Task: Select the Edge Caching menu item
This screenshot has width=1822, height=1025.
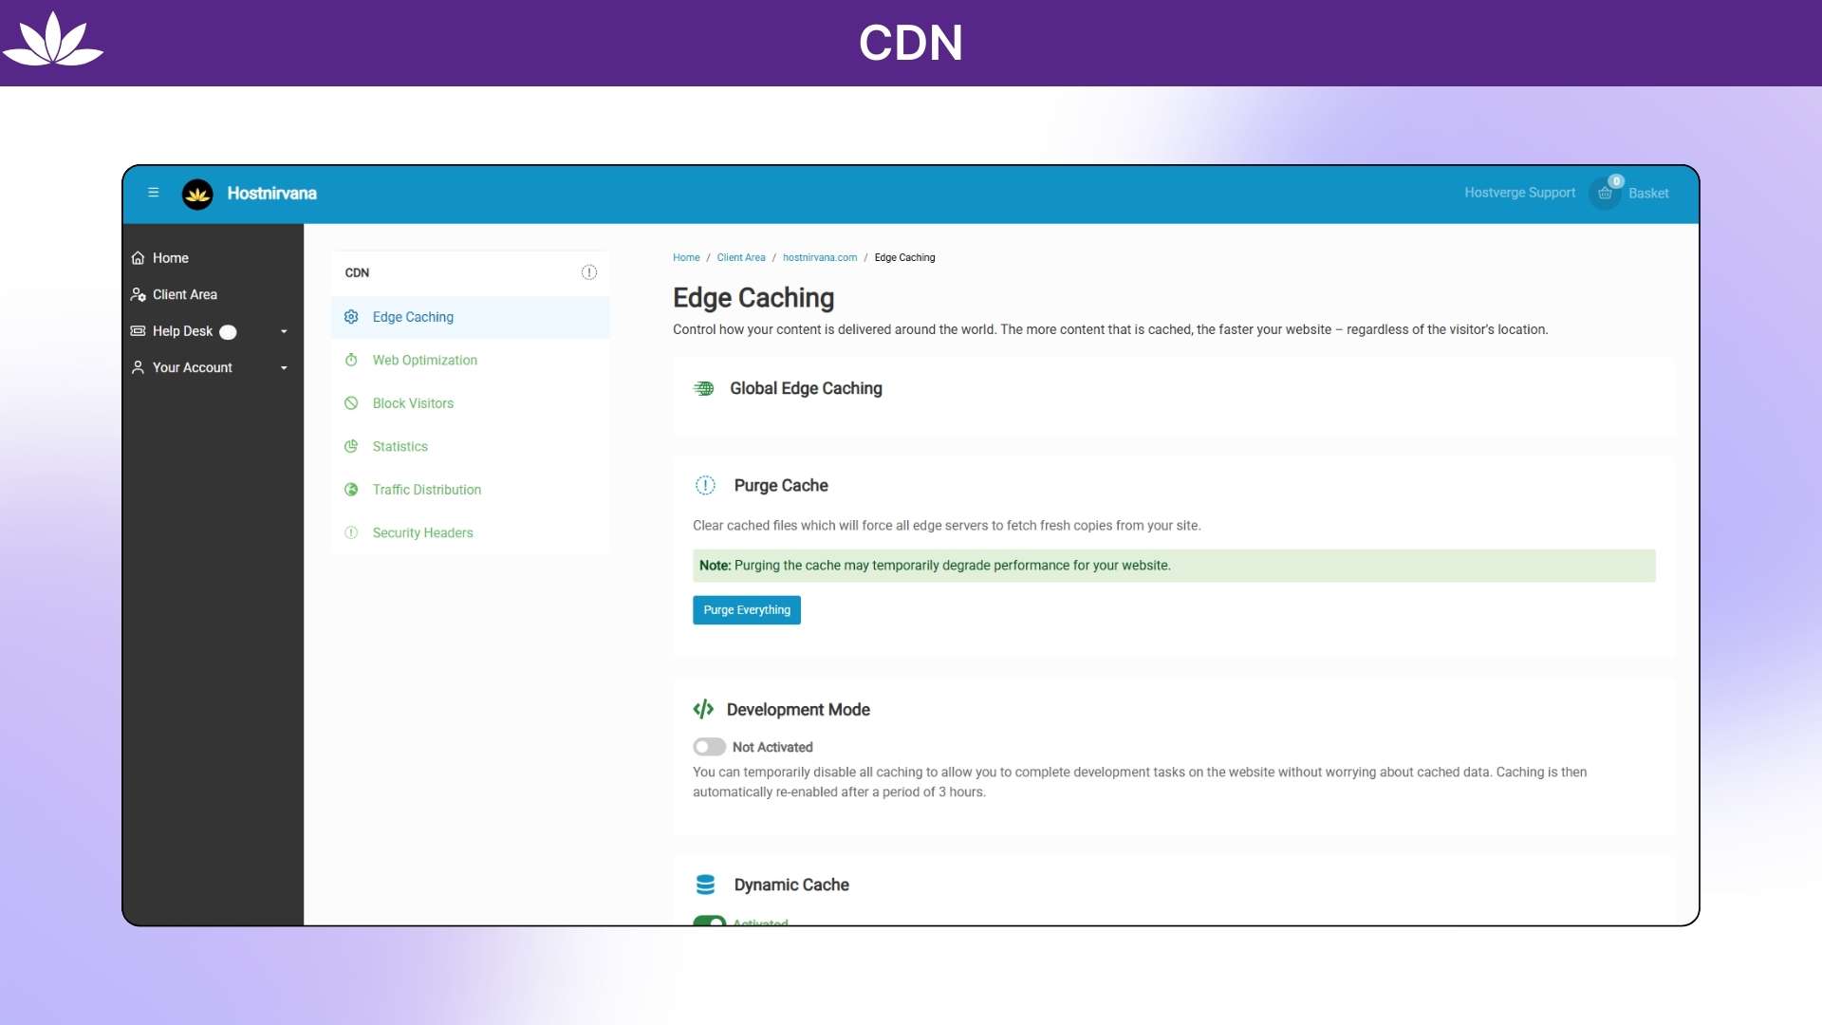Action: coord(413,317)
